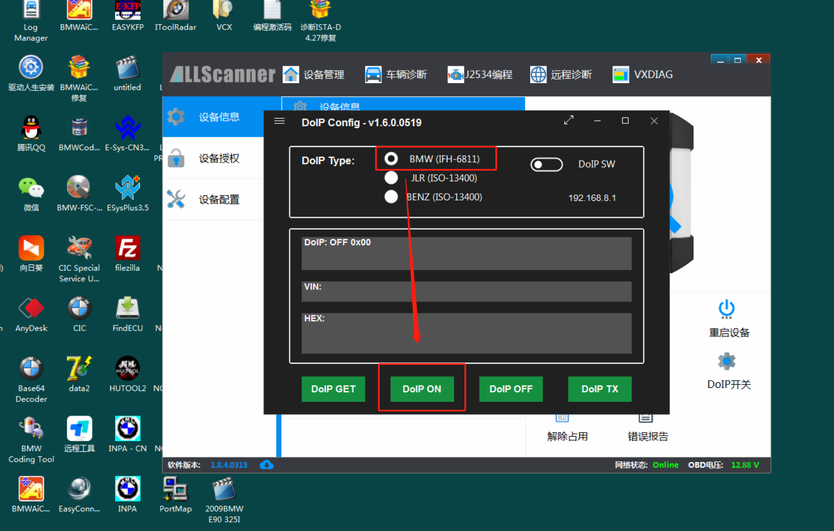The width and height of the screenshot is (834, 531).
Task: Open the DoIP Config hamburger menu
Action: pyautogui.click(x=279, y=121)
